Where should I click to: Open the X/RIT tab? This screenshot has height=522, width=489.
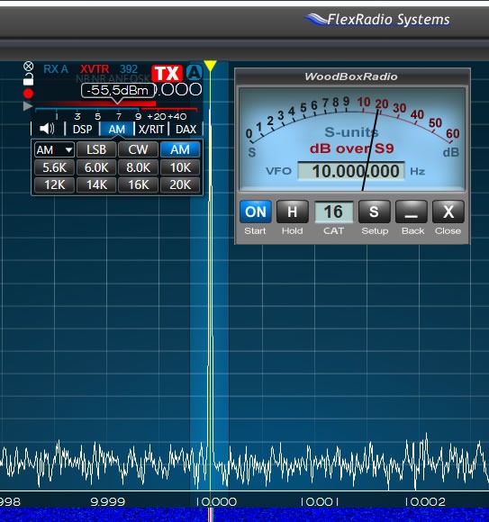tap(151, 129)
